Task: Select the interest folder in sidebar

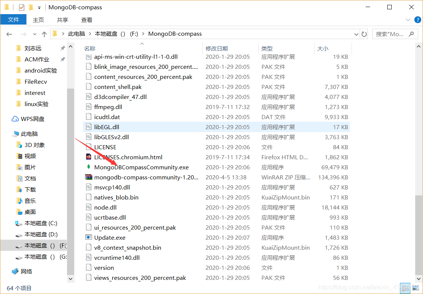Action: 35,93
